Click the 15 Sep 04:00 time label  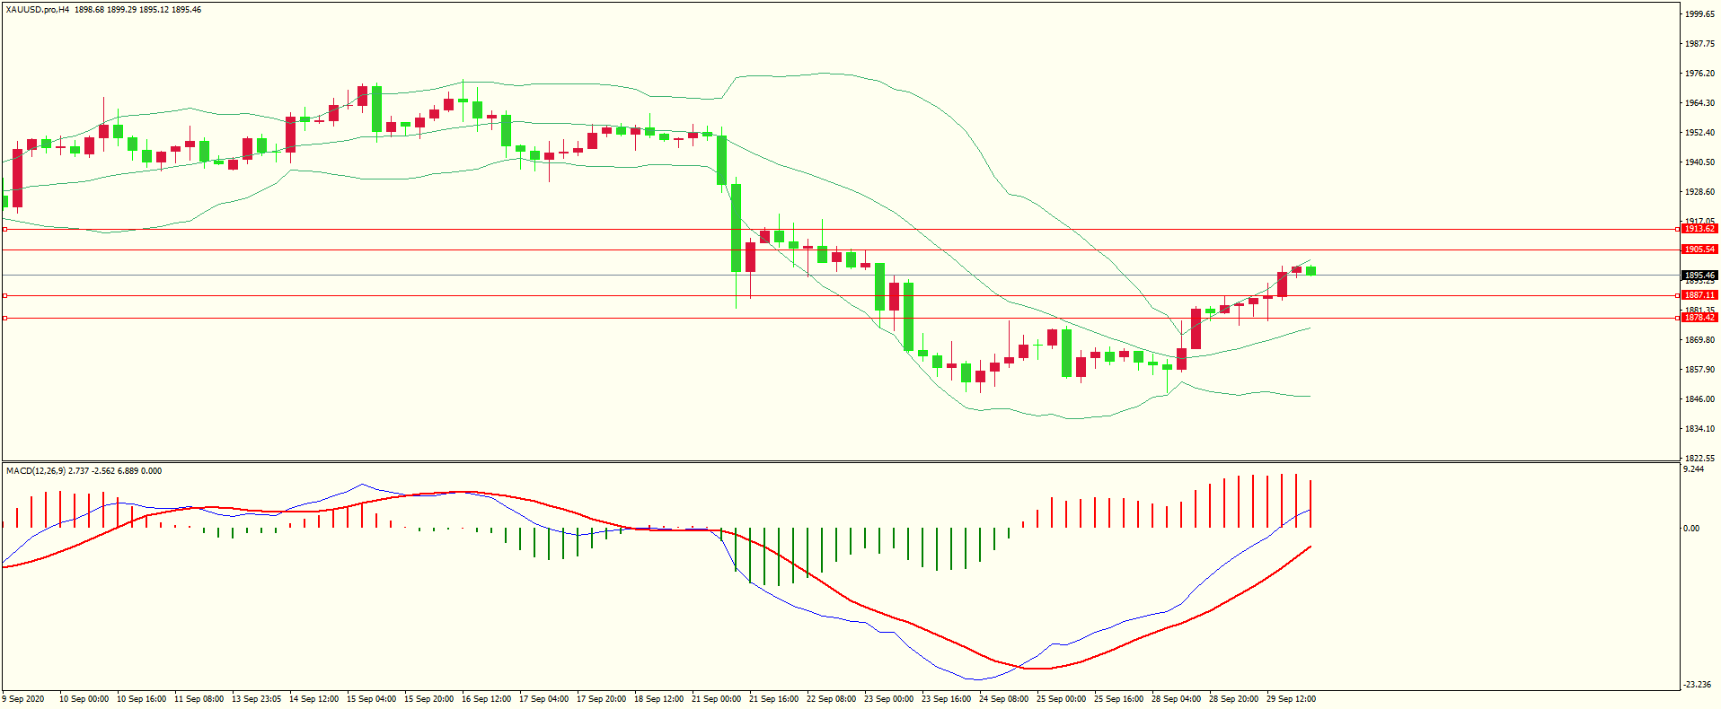point(371,699)
